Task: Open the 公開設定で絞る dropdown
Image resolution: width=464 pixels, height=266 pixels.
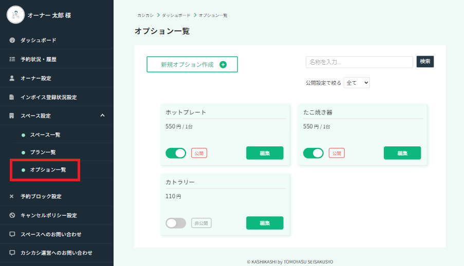Action: point(357,83)
